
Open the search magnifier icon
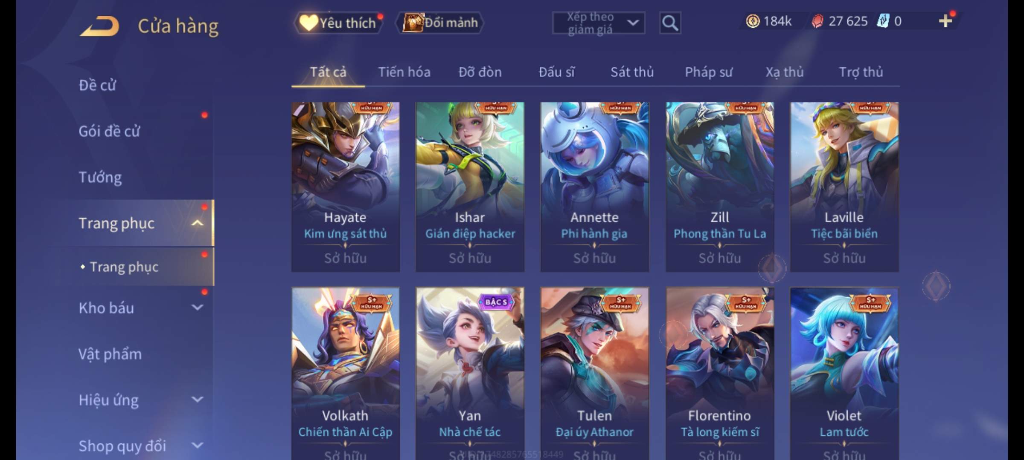point(670,23)
